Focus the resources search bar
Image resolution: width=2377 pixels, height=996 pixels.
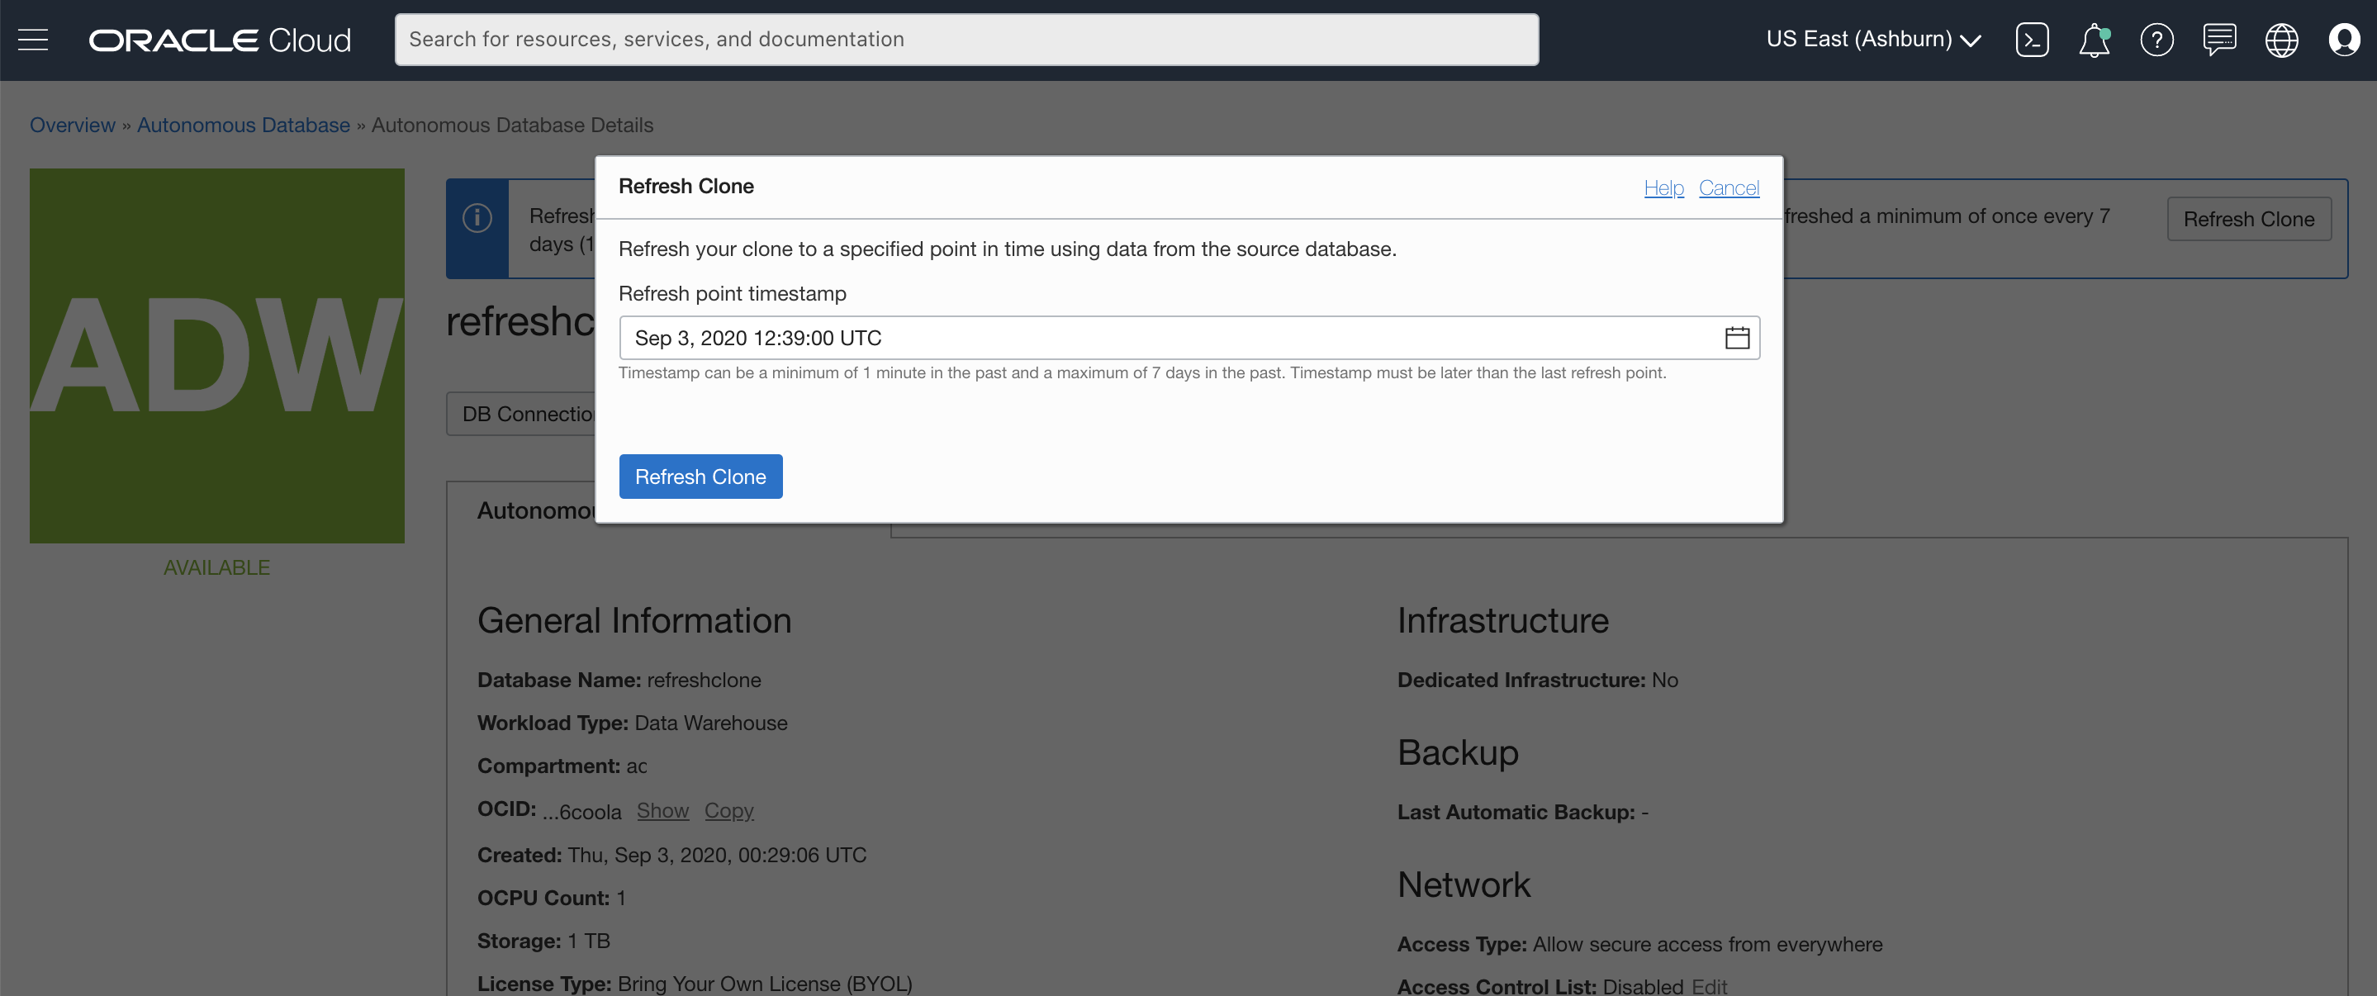coord(966,40)
